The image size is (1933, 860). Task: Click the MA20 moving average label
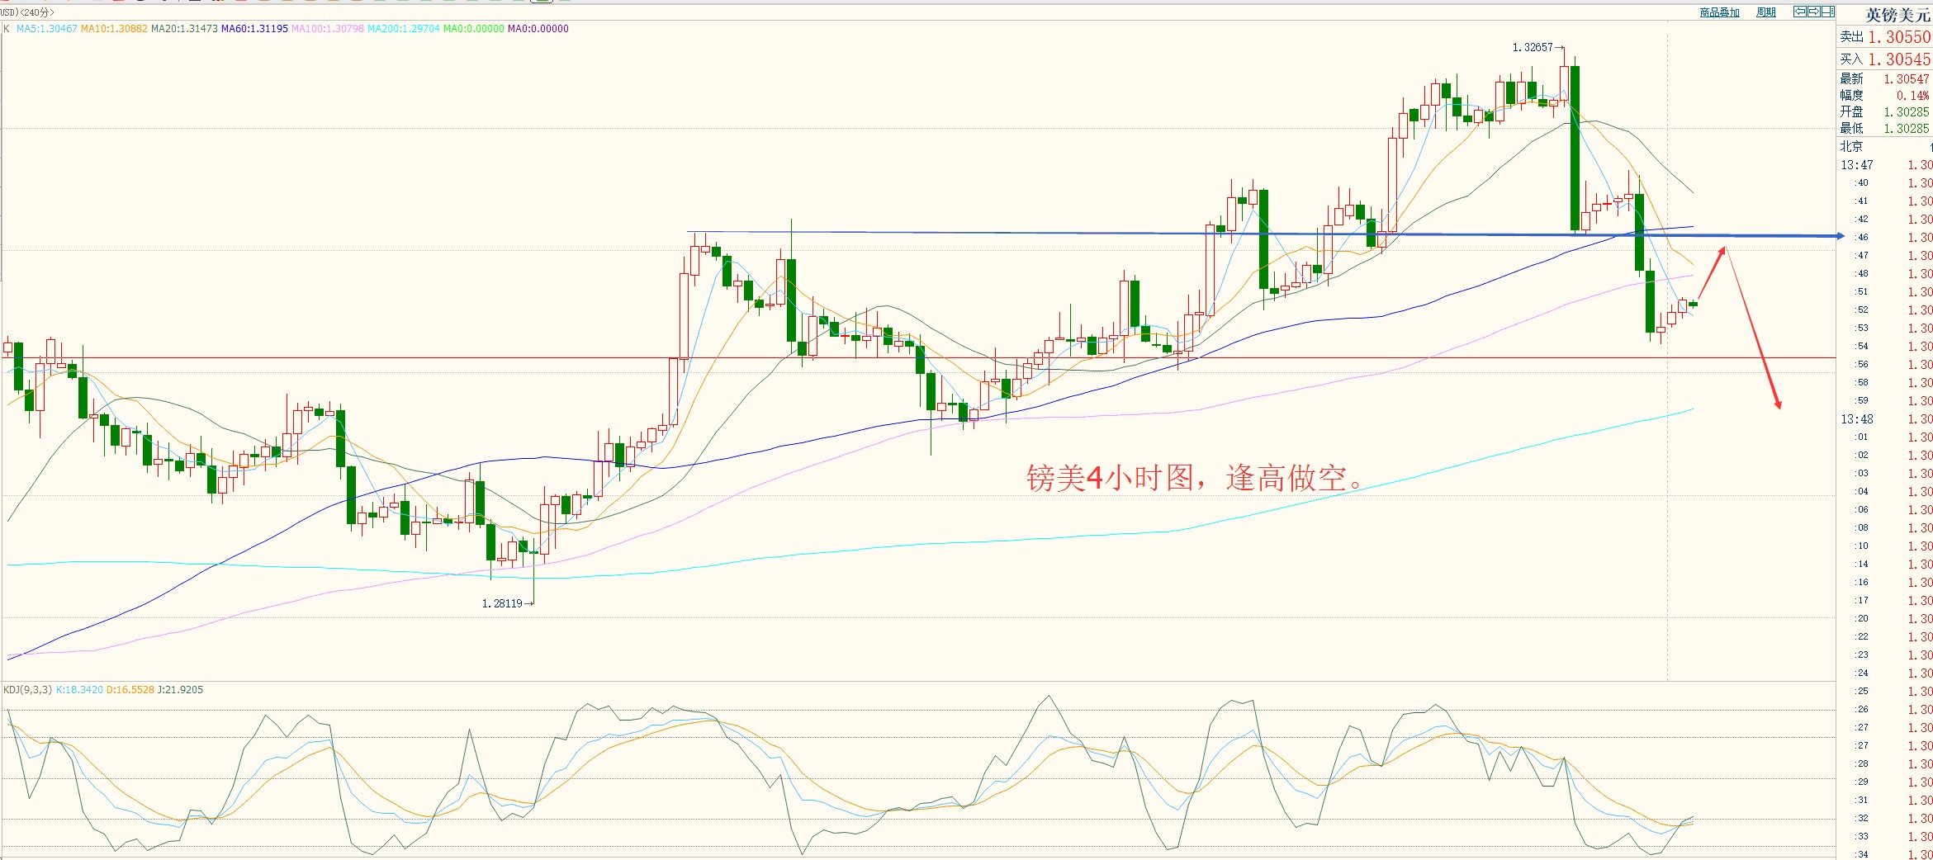coord(184,29)
